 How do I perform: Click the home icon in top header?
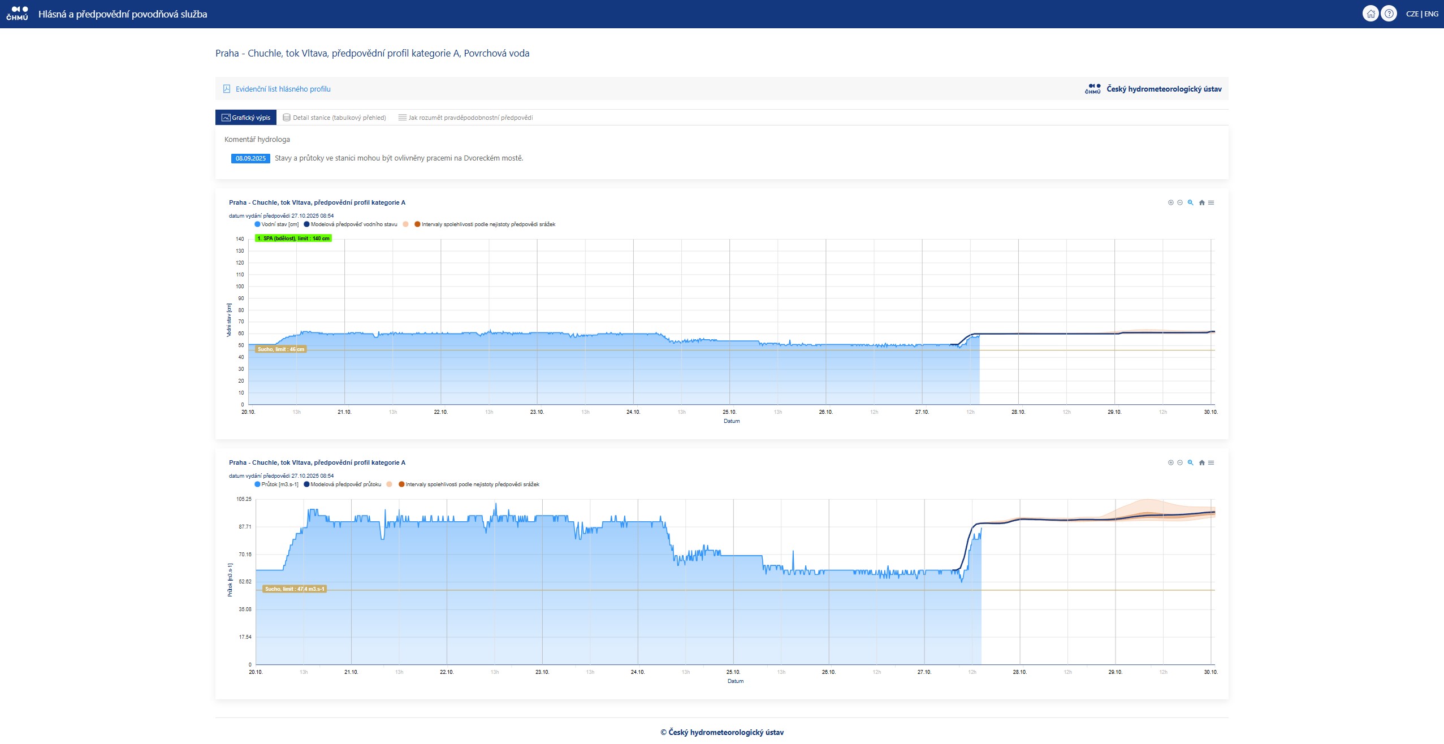(1370, 14)
